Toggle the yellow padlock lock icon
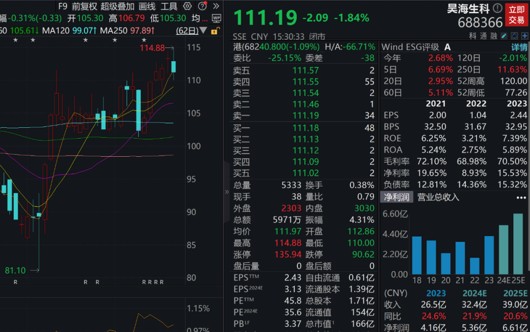 tap(214, 30)
